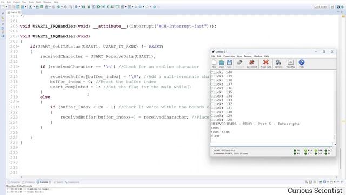Switch to the Breakpoints tab in bottom panel
Viewport: 346px width, 195px height.
pos(72,182)
